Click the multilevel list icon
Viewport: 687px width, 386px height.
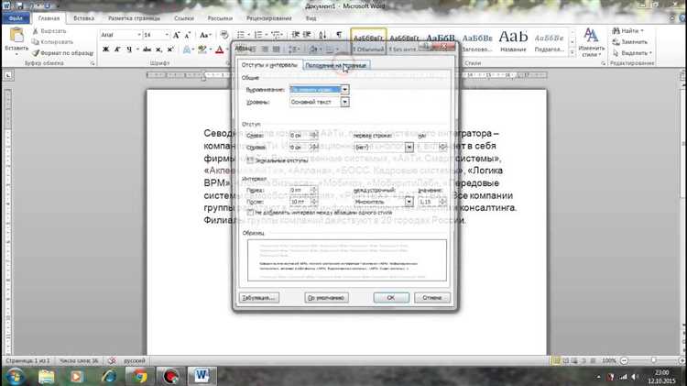(276, 35)
